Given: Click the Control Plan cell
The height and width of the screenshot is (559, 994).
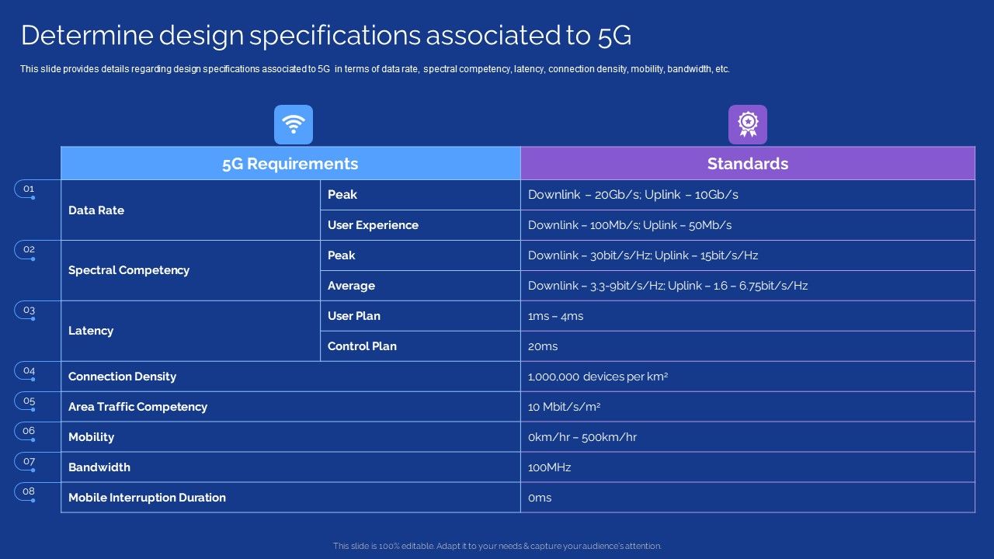Looking at the screenshot, I should pos(420,345).
